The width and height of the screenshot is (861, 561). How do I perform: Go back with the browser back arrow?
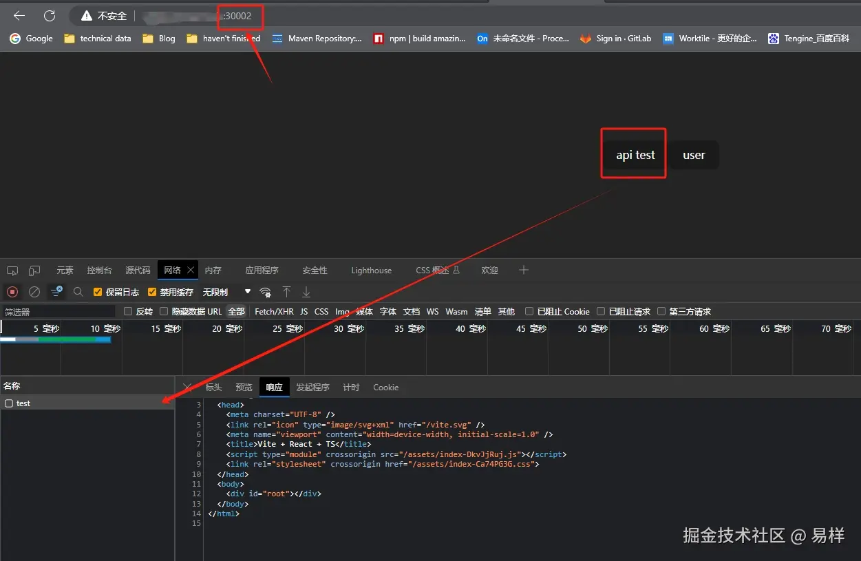coord(19,15)
